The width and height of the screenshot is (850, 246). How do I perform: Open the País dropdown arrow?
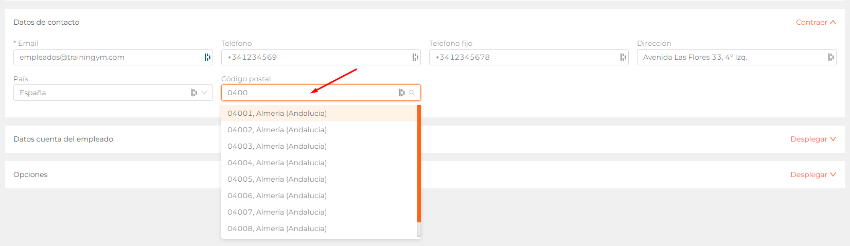[x=204, y=93]
